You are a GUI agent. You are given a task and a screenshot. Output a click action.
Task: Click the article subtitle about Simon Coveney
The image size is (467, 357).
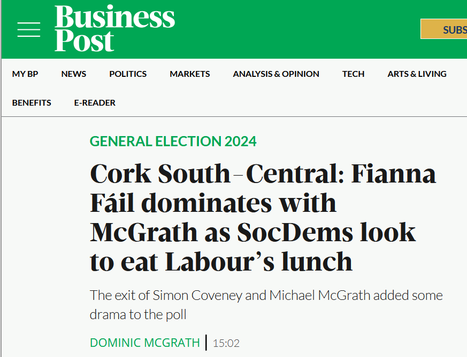tap(266, 304)
